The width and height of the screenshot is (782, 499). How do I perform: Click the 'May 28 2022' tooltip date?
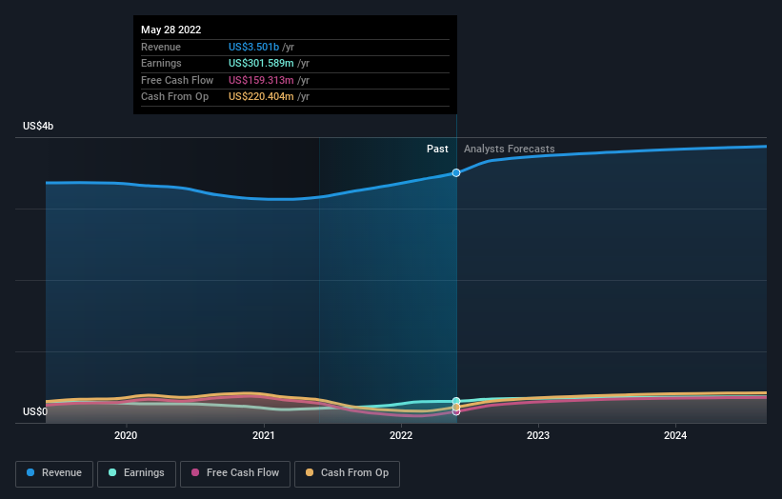tap(171, 30)
